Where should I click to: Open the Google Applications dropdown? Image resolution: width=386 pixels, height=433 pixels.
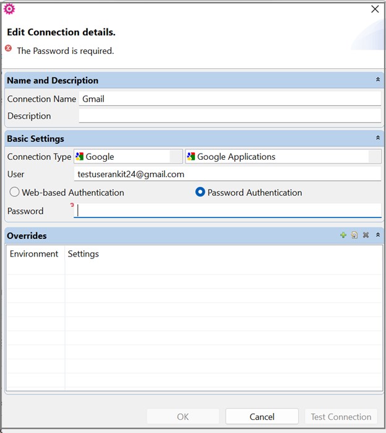coord(283,157)
